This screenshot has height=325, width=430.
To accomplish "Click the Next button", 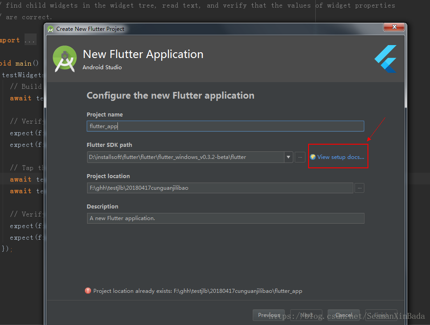I will tap(306, 315).
